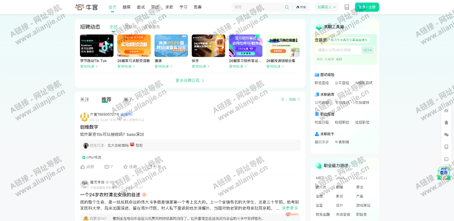454x221 pixels.
Task: Open 简历 in the top navigation
Action: pos(155,7)
